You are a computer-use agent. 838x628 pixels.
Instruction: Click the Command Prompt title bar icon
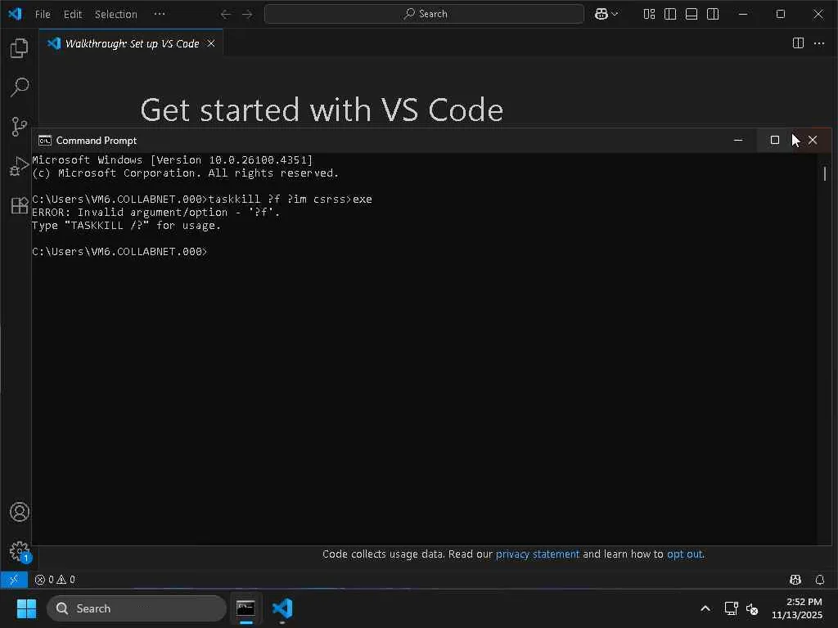click(45, 141)
